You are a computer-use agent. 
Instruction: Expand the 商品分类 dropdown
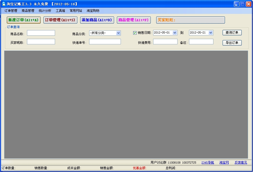point(118,33)
